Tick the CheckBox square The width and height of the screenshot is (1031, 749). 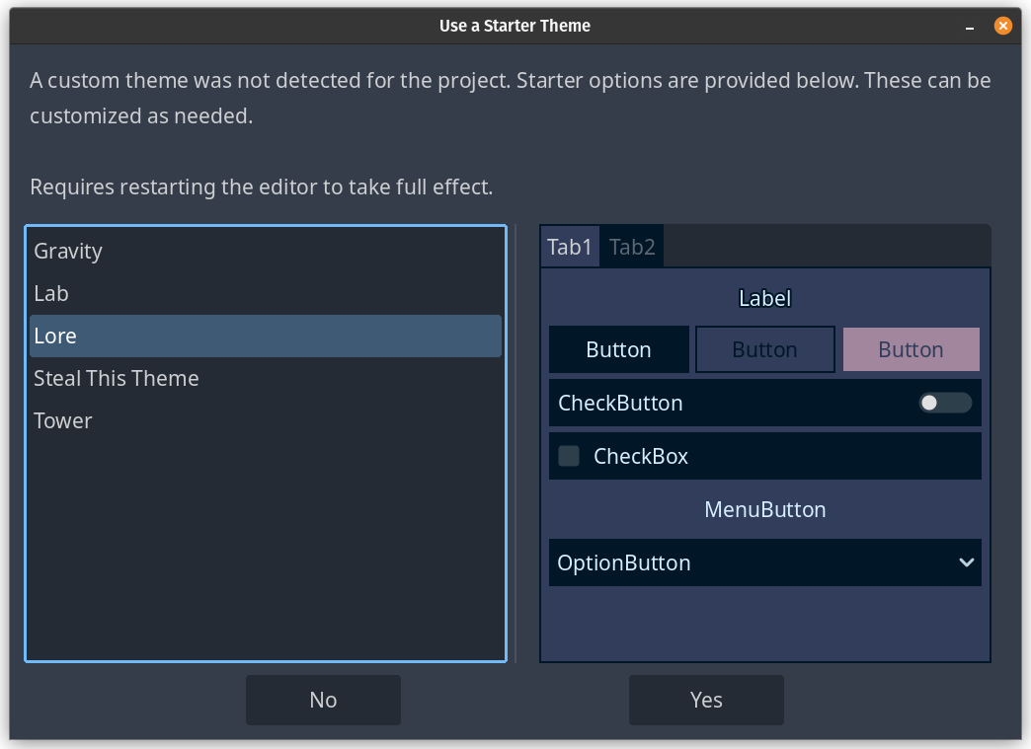coord(569,456)
